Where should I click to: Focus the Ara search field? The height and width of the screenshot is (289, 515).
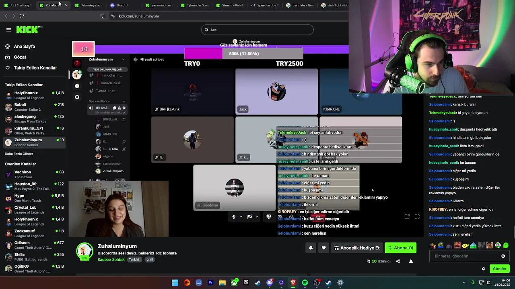[257, 30]
